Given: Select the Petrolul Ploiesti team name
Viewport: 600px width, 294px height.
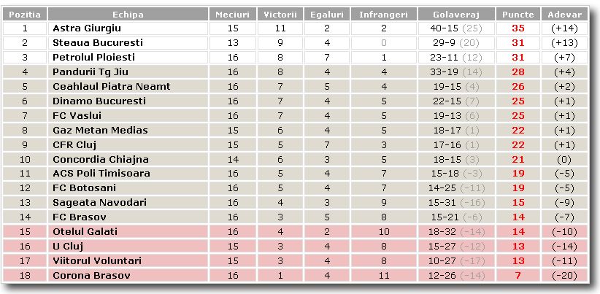Looking at the screenshot, I should point(93,58).
